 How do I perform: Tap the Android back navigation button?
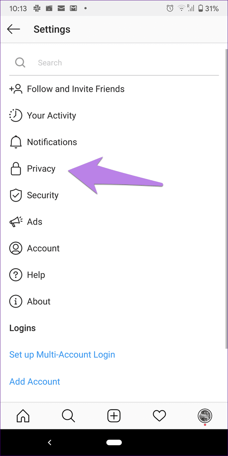[x=50, y=442]
